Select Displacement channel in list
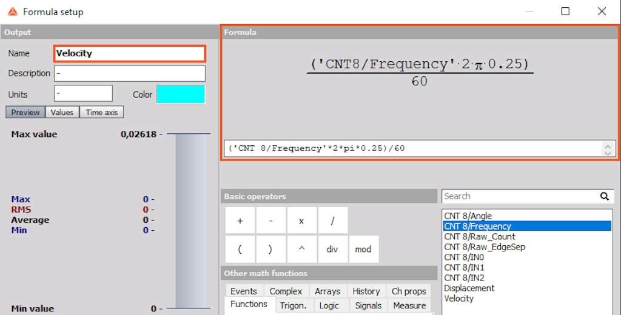The image size is (621, 315). 527,288
